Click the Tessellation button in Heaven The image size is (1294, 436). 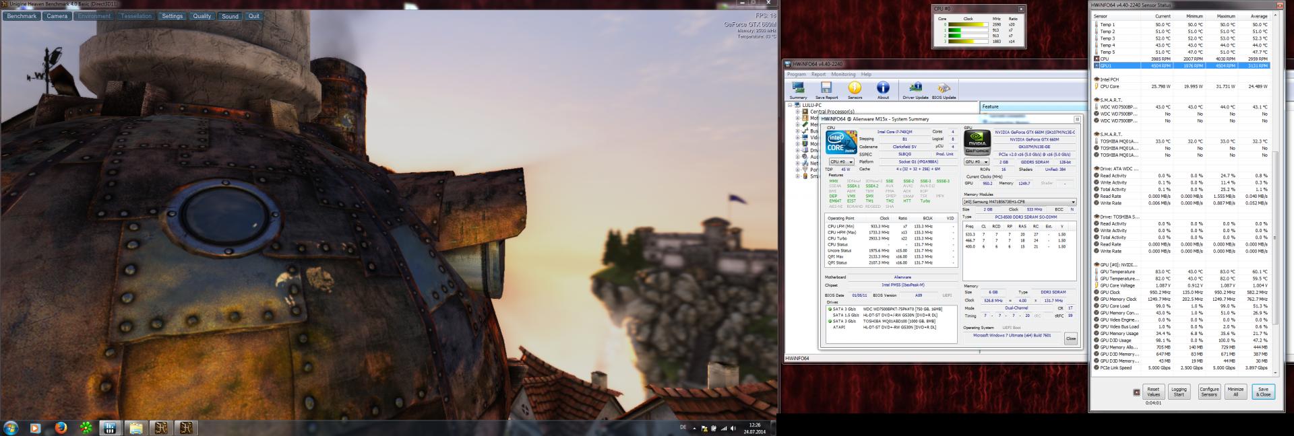[137, 16]
